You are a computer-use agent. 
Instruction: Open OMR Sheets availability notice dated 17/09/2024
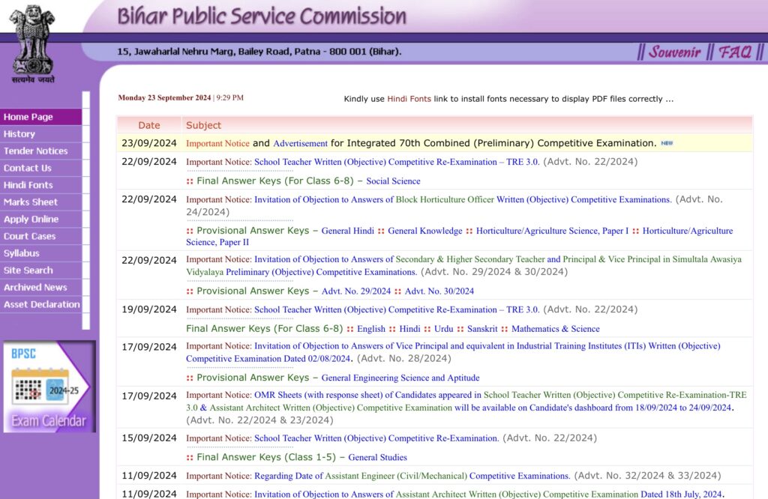(x=466, y=401)
